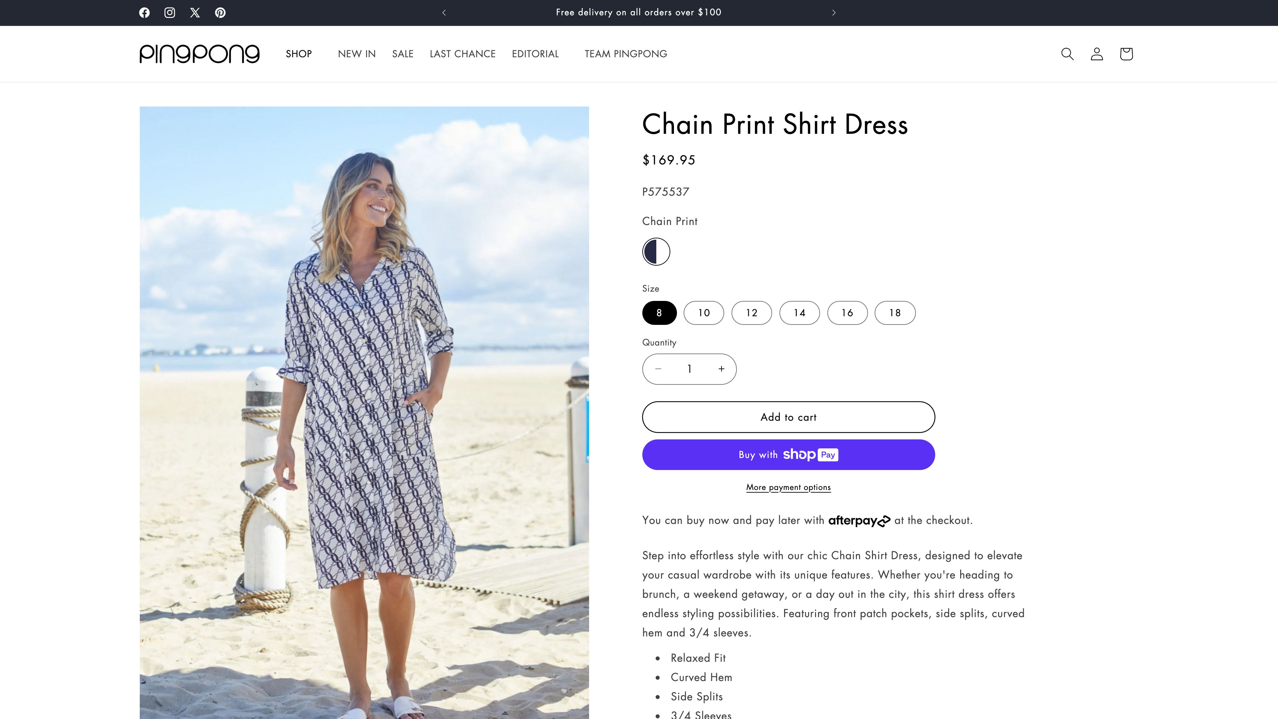Screen dimensions: 1278x719
Task: Select the Chain Print color swatch
Action: tap(656, 252)
